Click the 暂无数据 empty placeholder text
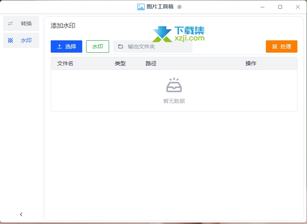 click(174, 101)
